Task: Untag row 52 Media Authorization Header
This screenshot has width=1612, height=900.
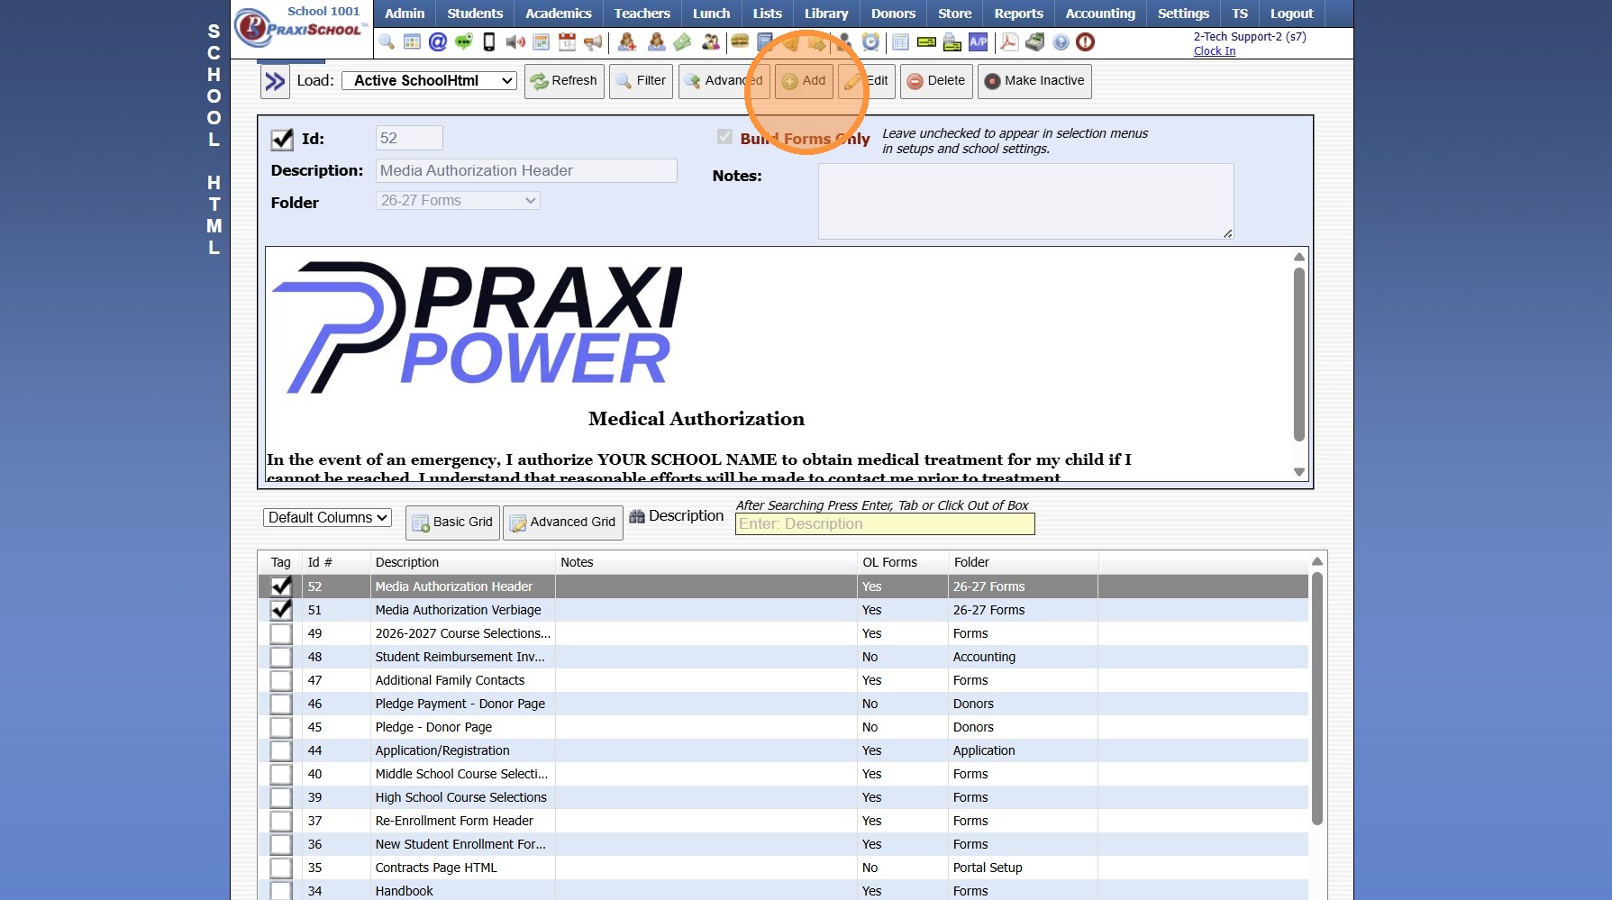Action: pos(281,586)
